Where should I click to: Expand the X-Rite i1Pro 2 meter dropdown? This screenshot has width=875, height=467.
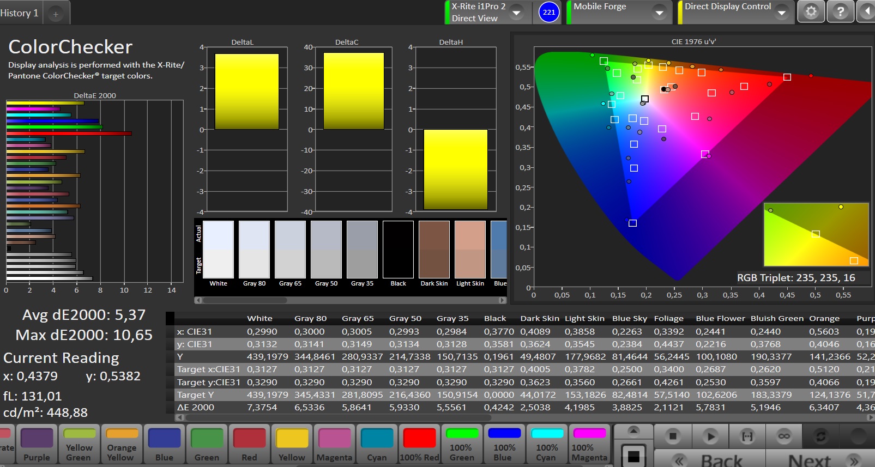click(x=516, y=12)
